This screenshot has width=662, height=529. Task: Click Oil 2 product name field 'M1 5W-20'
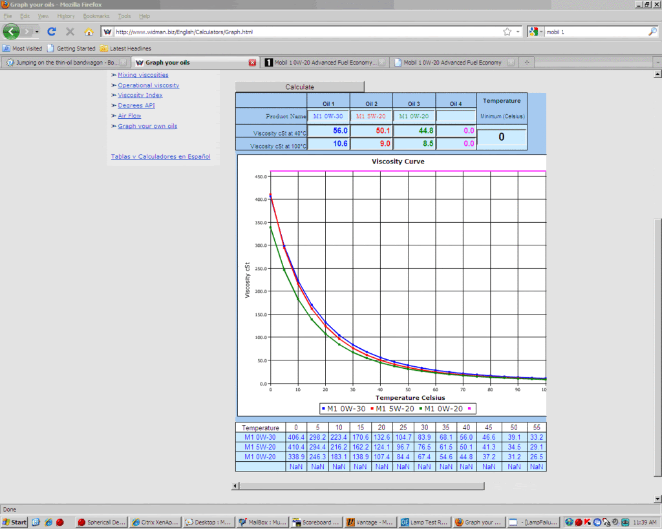(371, 116)
